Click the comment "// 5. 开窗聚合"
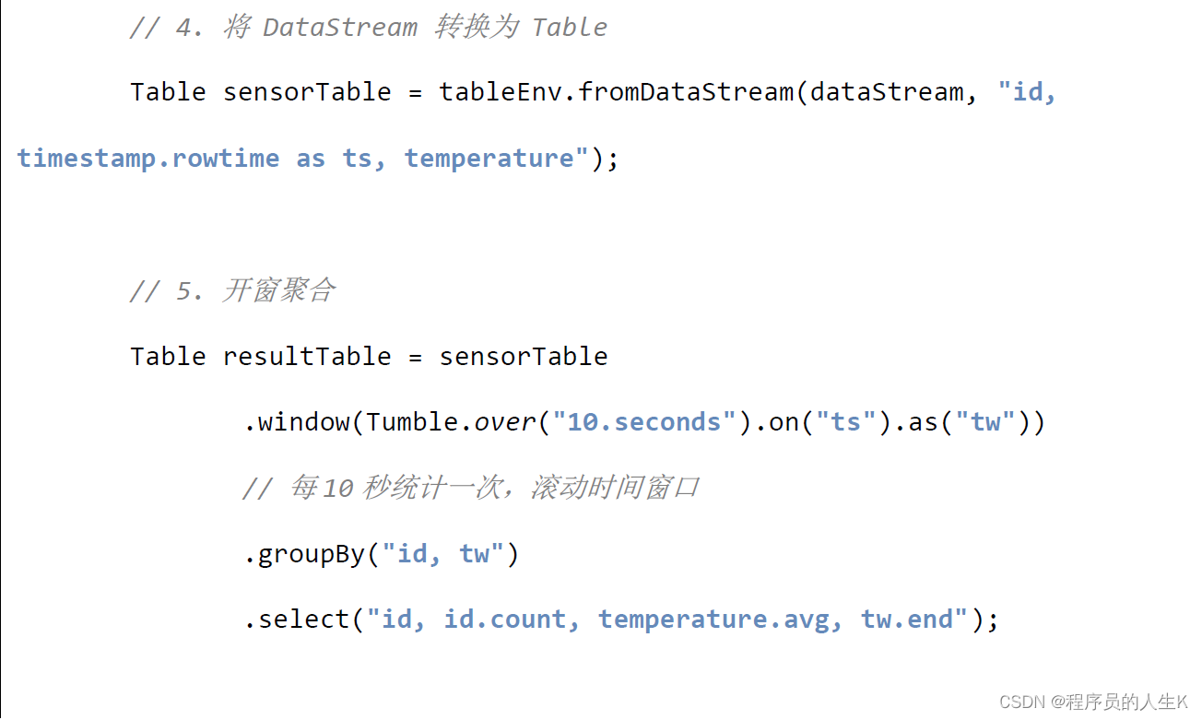The height and width of the screenshot is (720, 1202). 232,291
